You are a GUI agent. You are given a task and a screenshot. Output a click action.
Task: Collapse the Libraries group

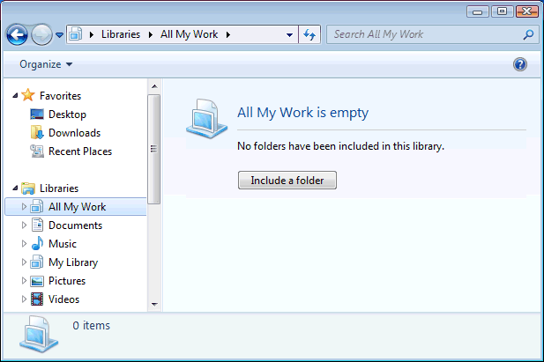[x=15, y=188]
